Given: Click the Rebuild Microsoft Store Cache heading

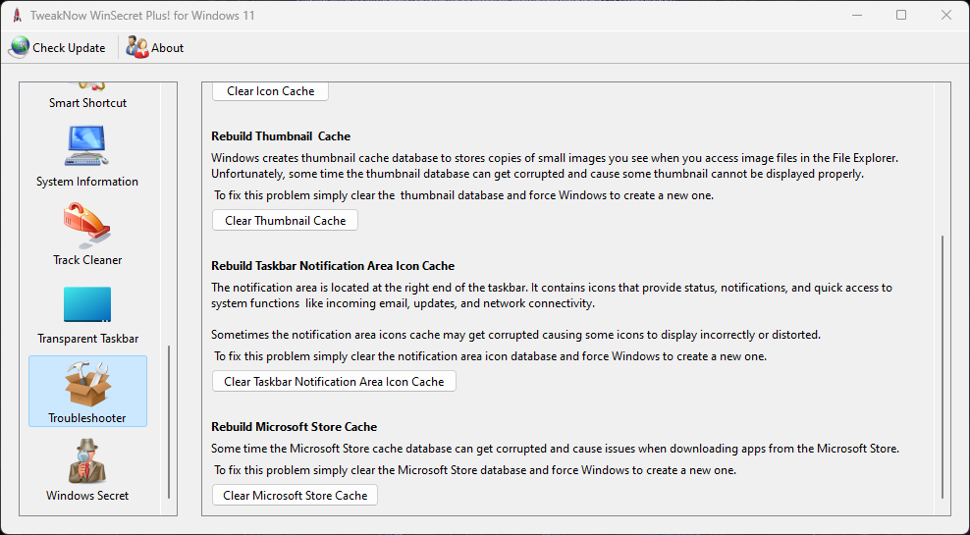Looking at the screenshot, I should pyautogui.click(x=294, y=427).
